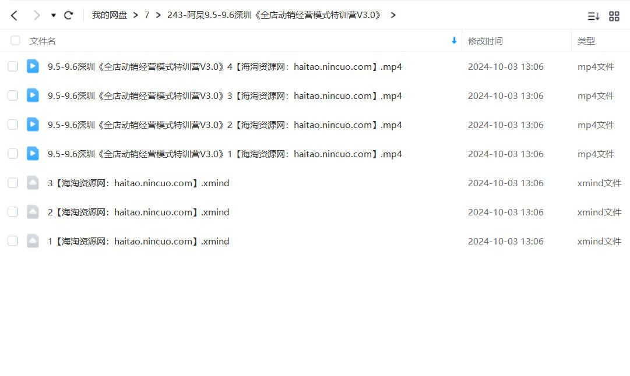Go back with the left arrow

[x=14, y=16]
